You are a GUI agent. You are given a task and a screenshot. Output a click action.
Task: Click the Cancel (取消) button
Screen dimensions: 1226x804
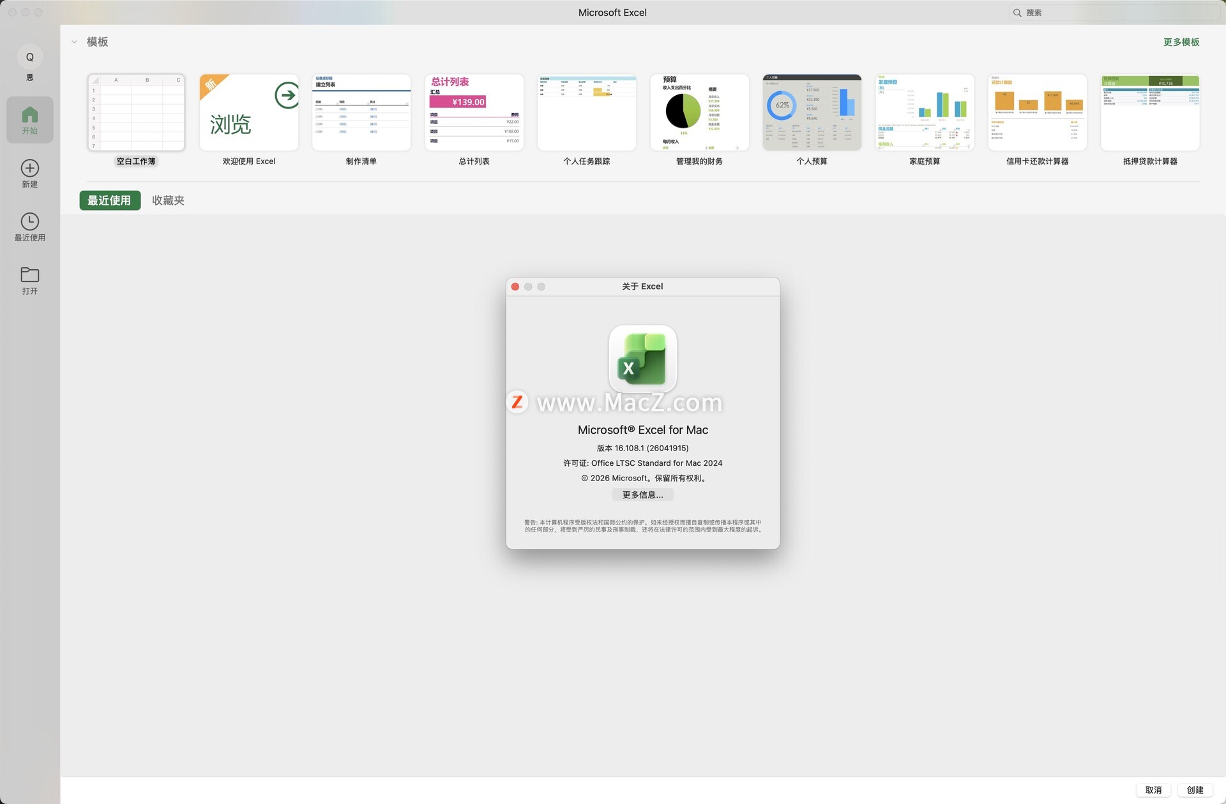point(1153,790)
